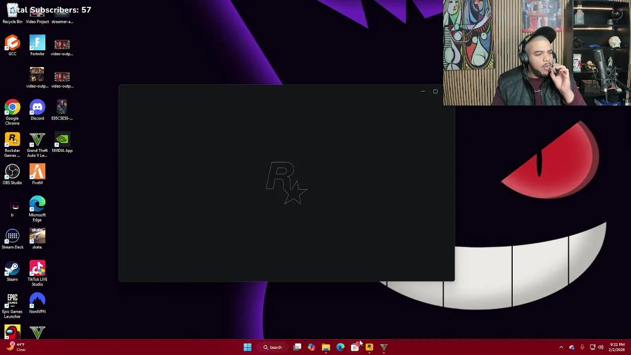Launch the Fortnite desktop shortcut

point(37,45)
